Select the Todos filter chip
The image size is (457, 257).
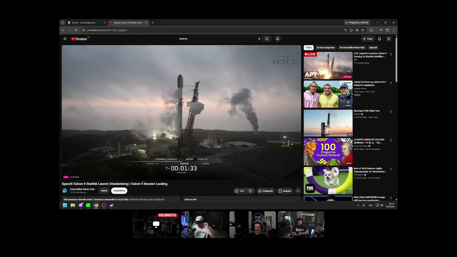pos(309,47)
